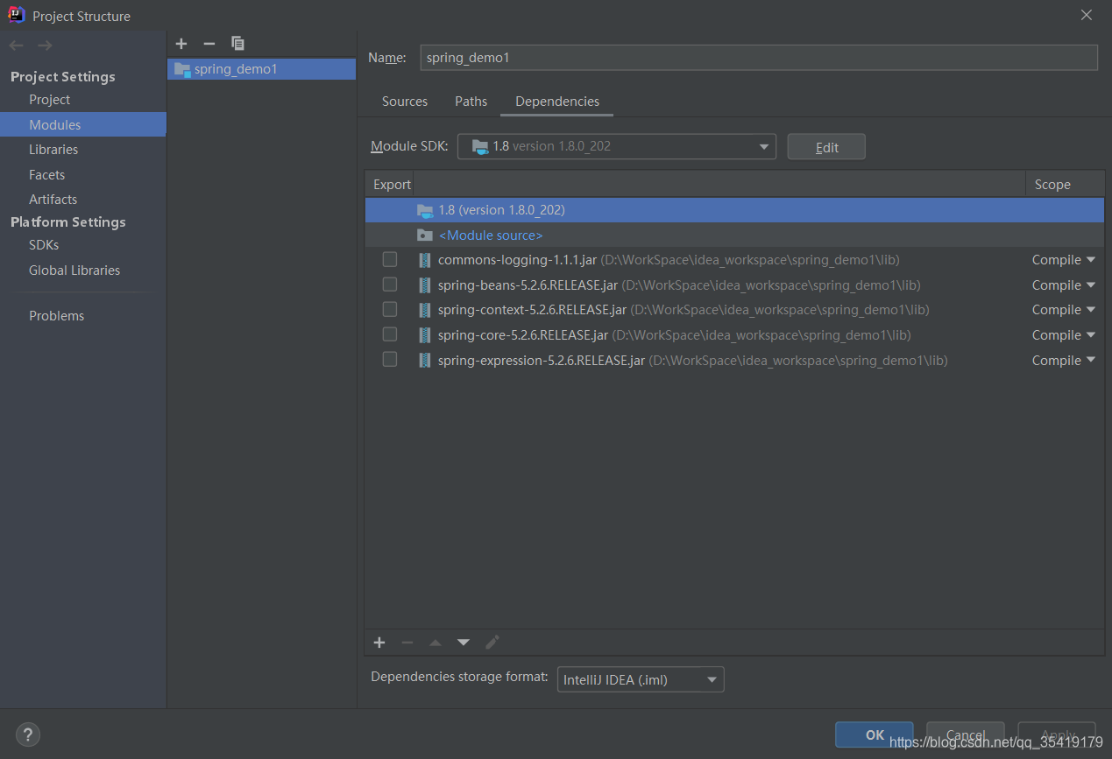Click the jar icon for spring-core-5.2.6.RELEASE.jar
The height and width of the screenshot is (759, 1112).
425,335
